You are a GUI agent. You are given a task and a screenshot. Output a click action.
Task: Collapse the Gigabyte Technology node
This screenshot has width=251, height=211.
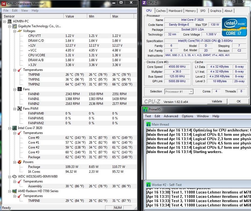(10, 26)
